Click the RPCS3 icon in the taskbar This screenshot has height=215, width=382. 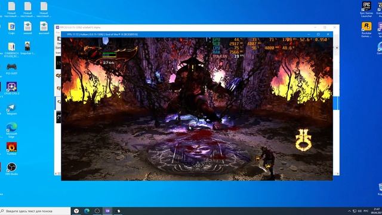[107, 211]
